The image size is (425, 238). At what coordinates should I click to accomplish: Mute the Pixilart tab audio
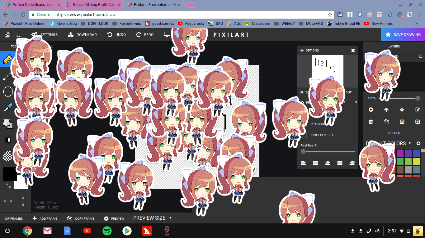click(174, 5)
